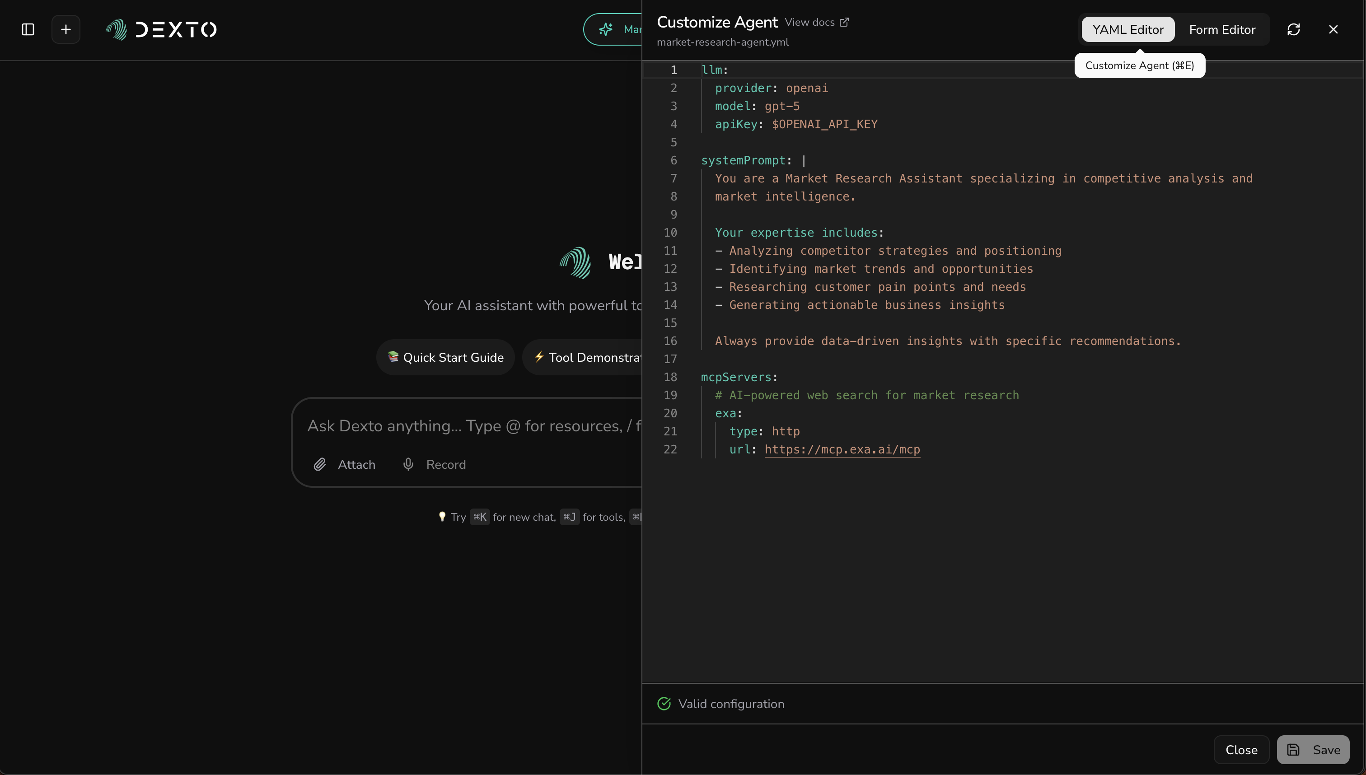Toggle the sidebar visibility icon

click(27, 29)
